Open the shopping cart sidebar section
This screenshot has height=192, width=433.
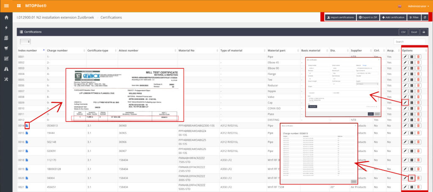[6, 48]
